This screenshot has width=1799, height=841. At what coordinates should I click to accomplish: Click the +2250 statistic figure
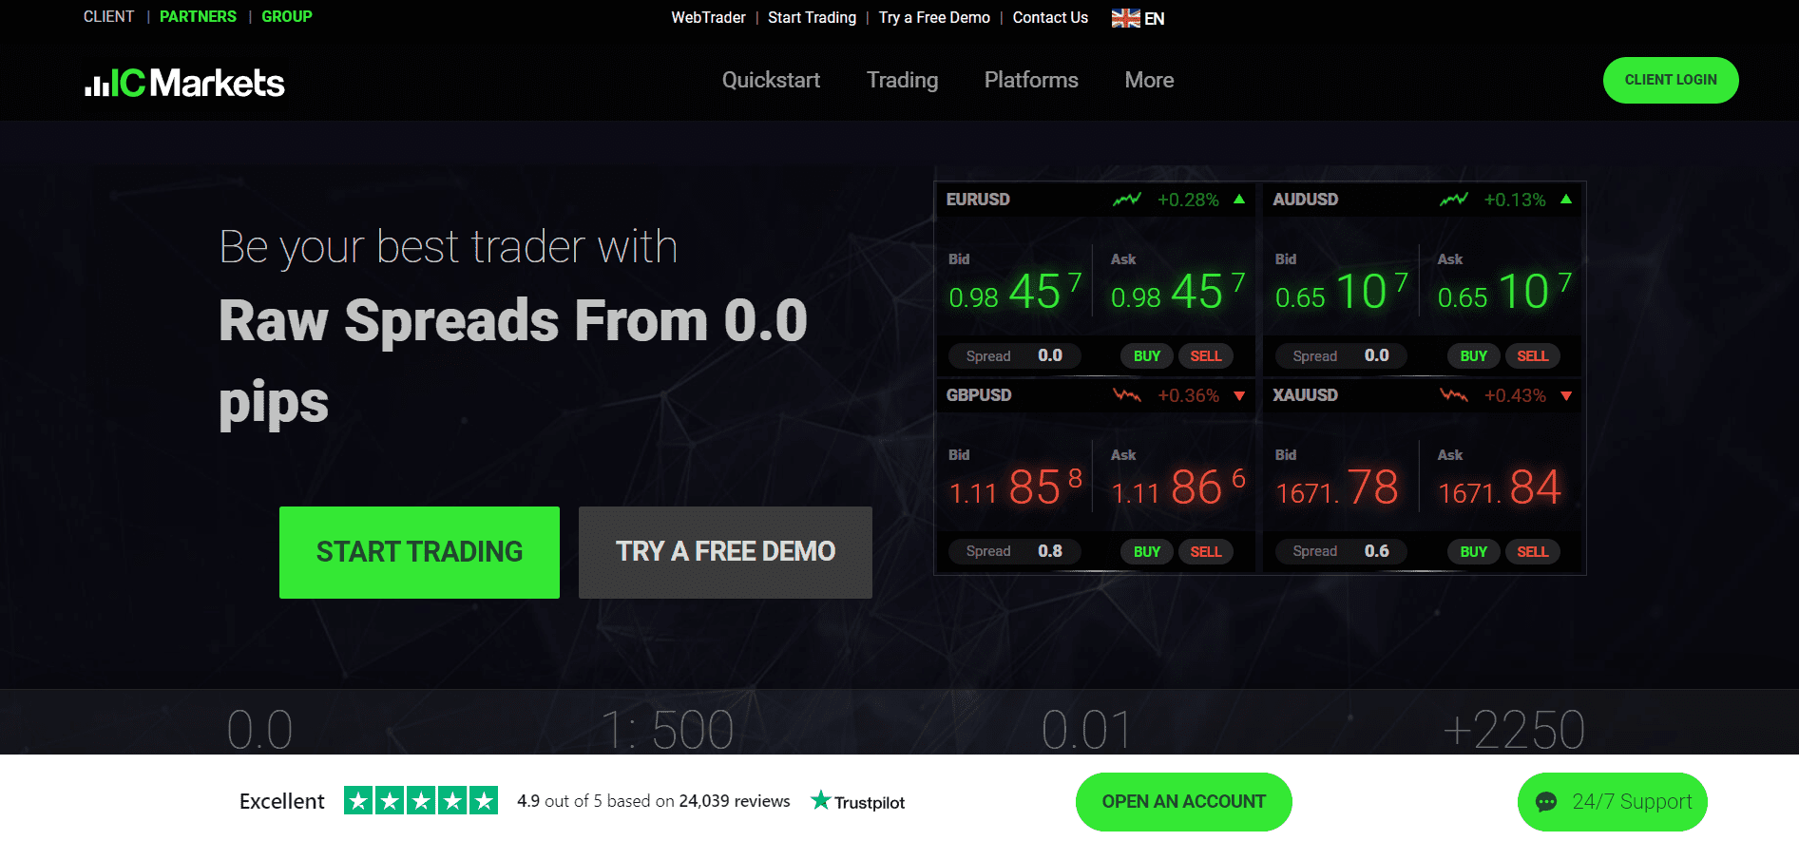click(1514, 730)
